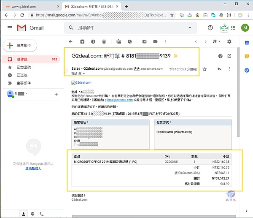Go back to inbox with the back arrow
The width and height of the screenshot is (253, 218).
tap(71, 41)
